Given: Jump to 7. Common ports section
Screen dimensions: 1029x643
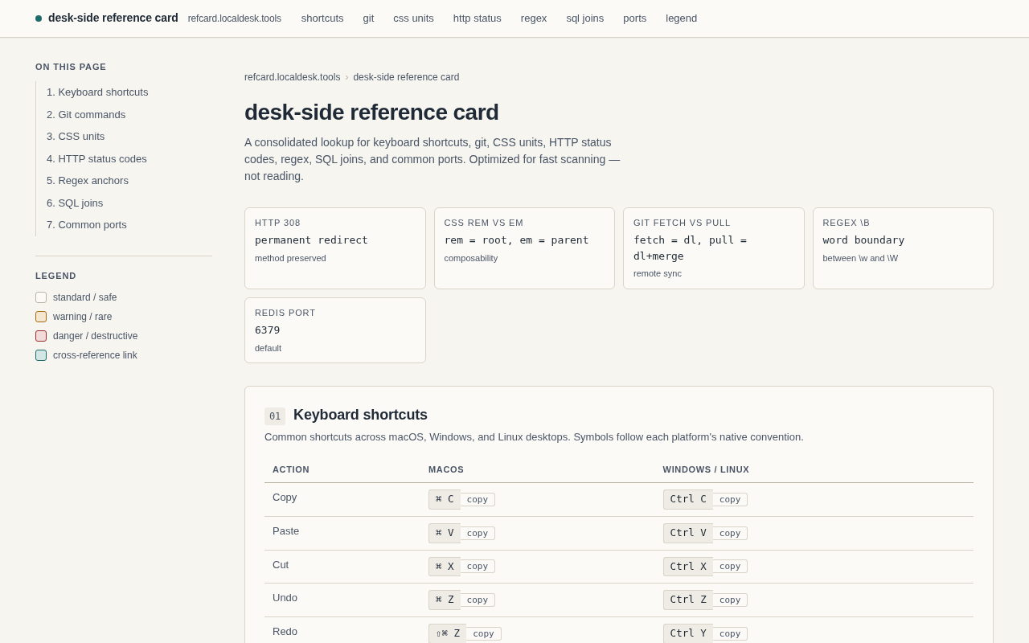Looking at the screenshot, I should [x=87, y=225].
